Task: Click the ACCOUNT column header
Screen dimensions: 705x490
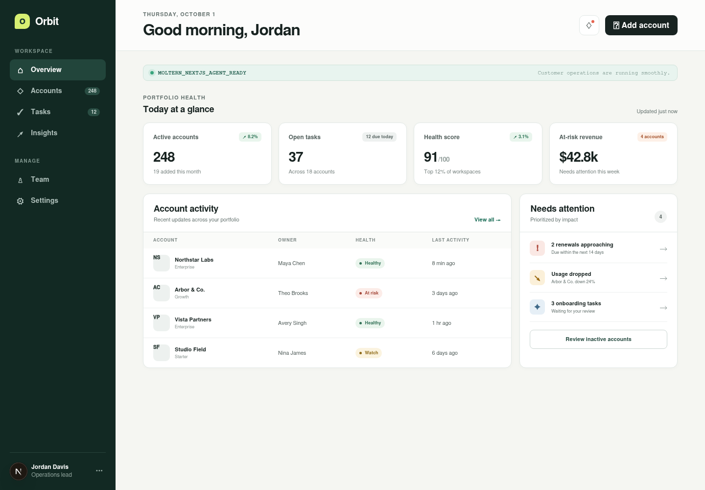Action: pyautogui.click(x=165, y=240)
